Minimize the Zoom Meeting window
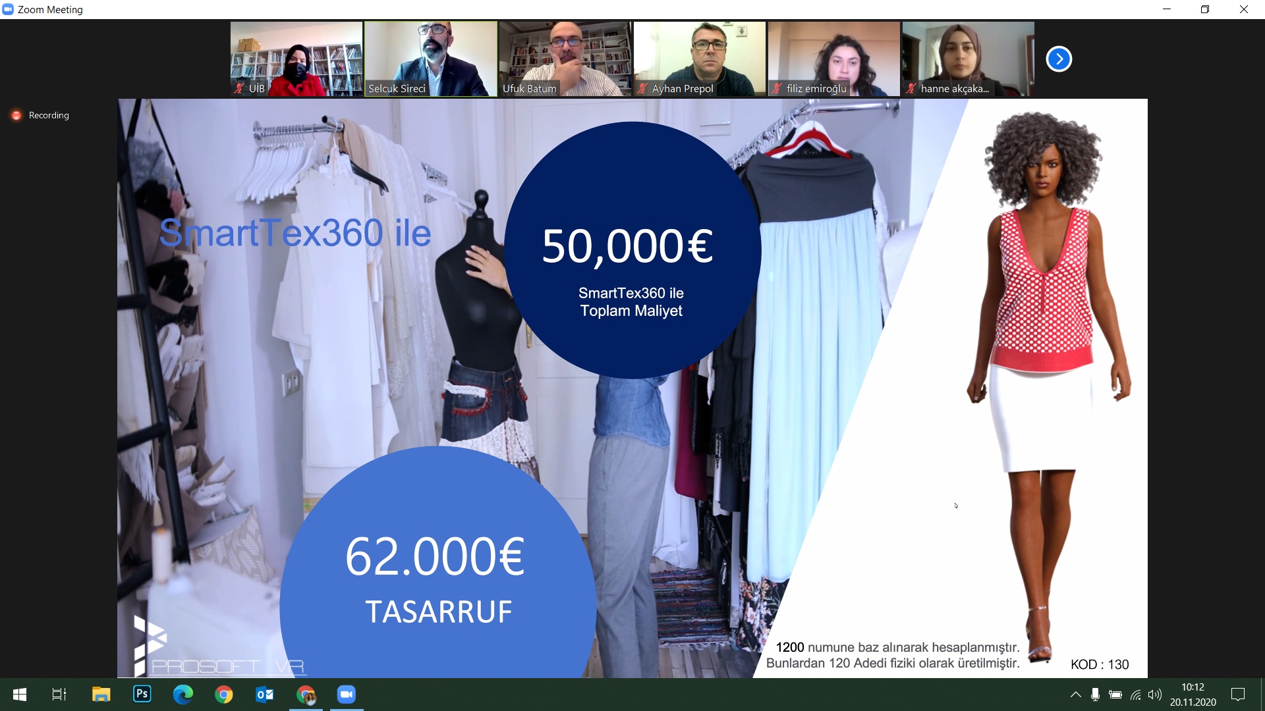The height and width of the screenshot is (711, 1265). coord(1167,9)
